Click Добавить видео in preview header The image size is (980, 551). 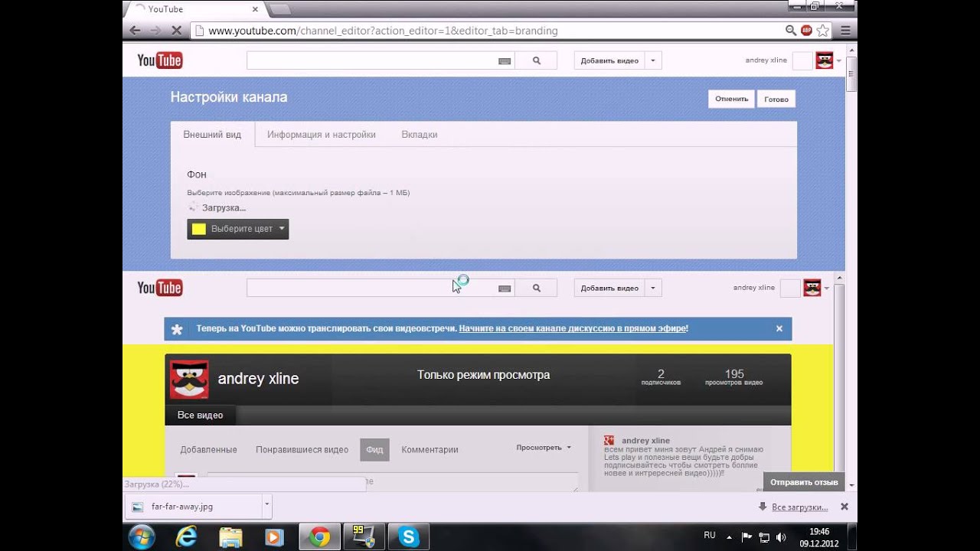[609, 288]
